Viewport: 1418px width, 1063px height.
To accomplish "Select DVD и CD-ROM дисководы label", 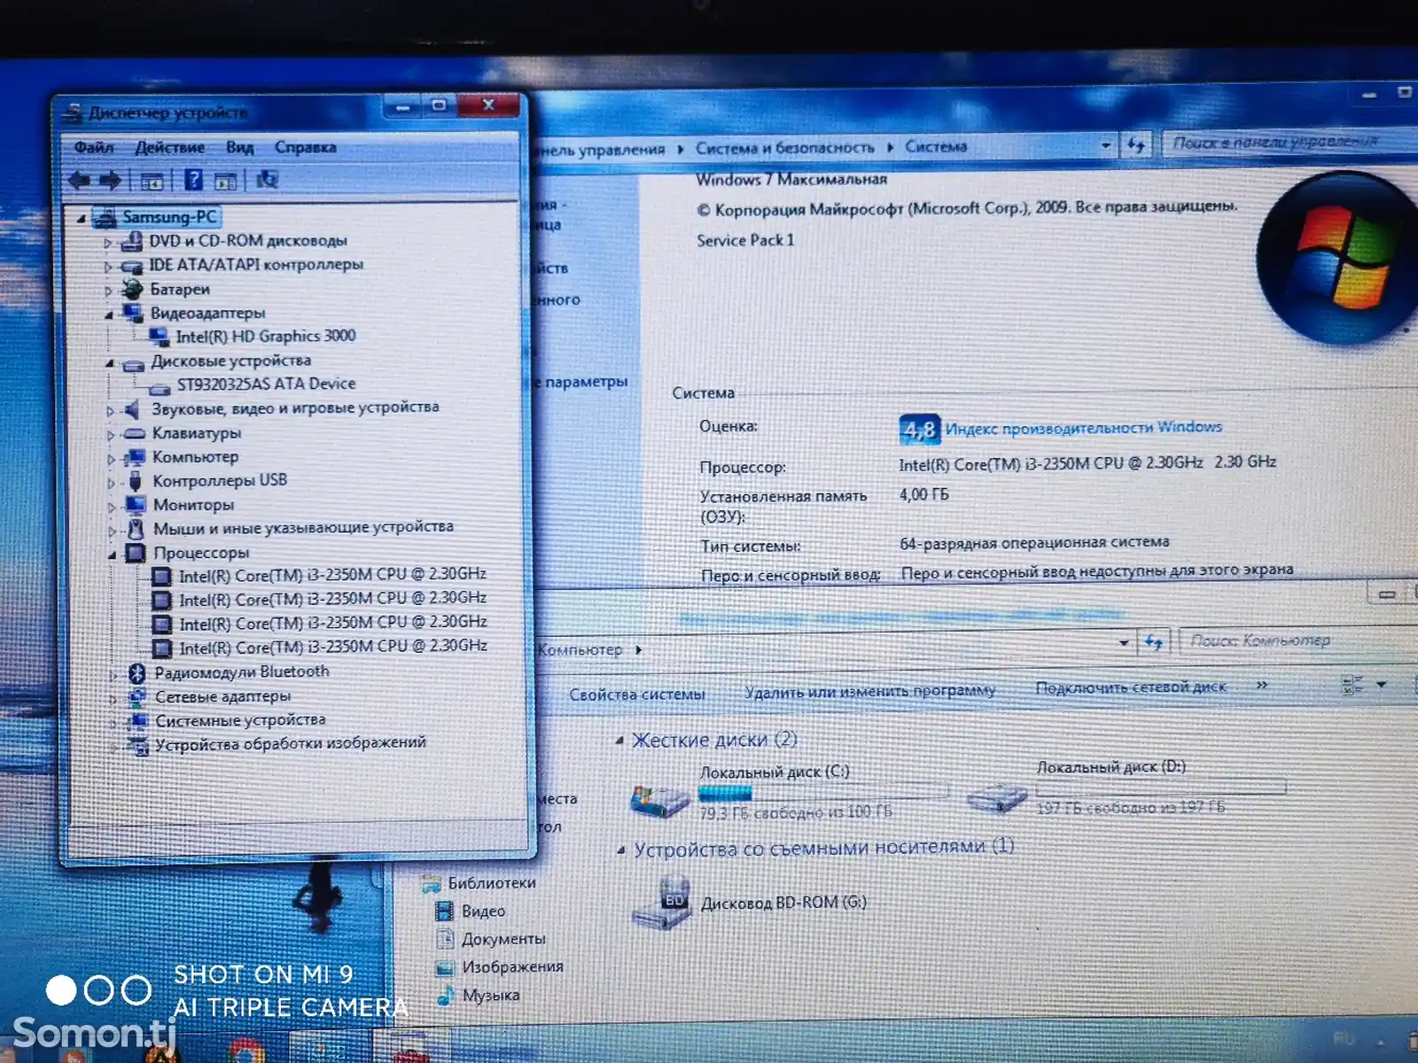I will click(248, 241).
